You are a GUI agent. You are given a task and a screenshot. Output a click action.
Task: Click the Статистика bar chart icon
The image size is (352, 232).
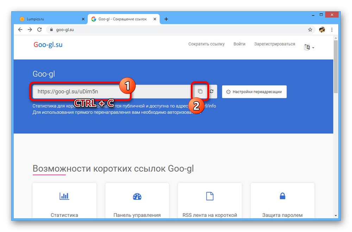[64, 196]
